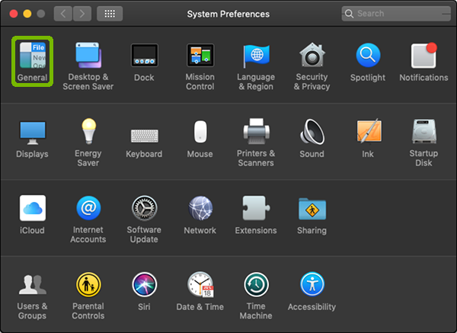Open the Displays preferences icon
457x333 pixels.
click(32, 133)
